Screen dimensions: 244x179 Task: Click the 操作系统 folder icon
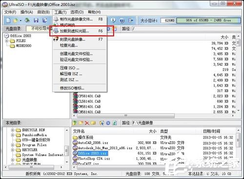pyautogui.click(x=75, y=137)
